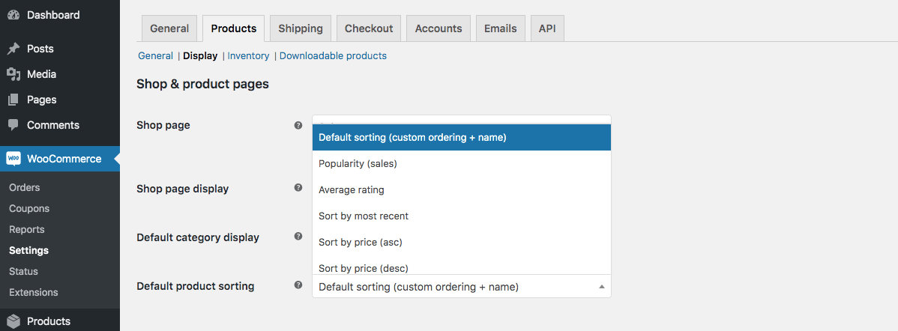Open the partially hidden Shop page select box
The width and height of the screenshot is (898, 331).
(x=462, y=120)
